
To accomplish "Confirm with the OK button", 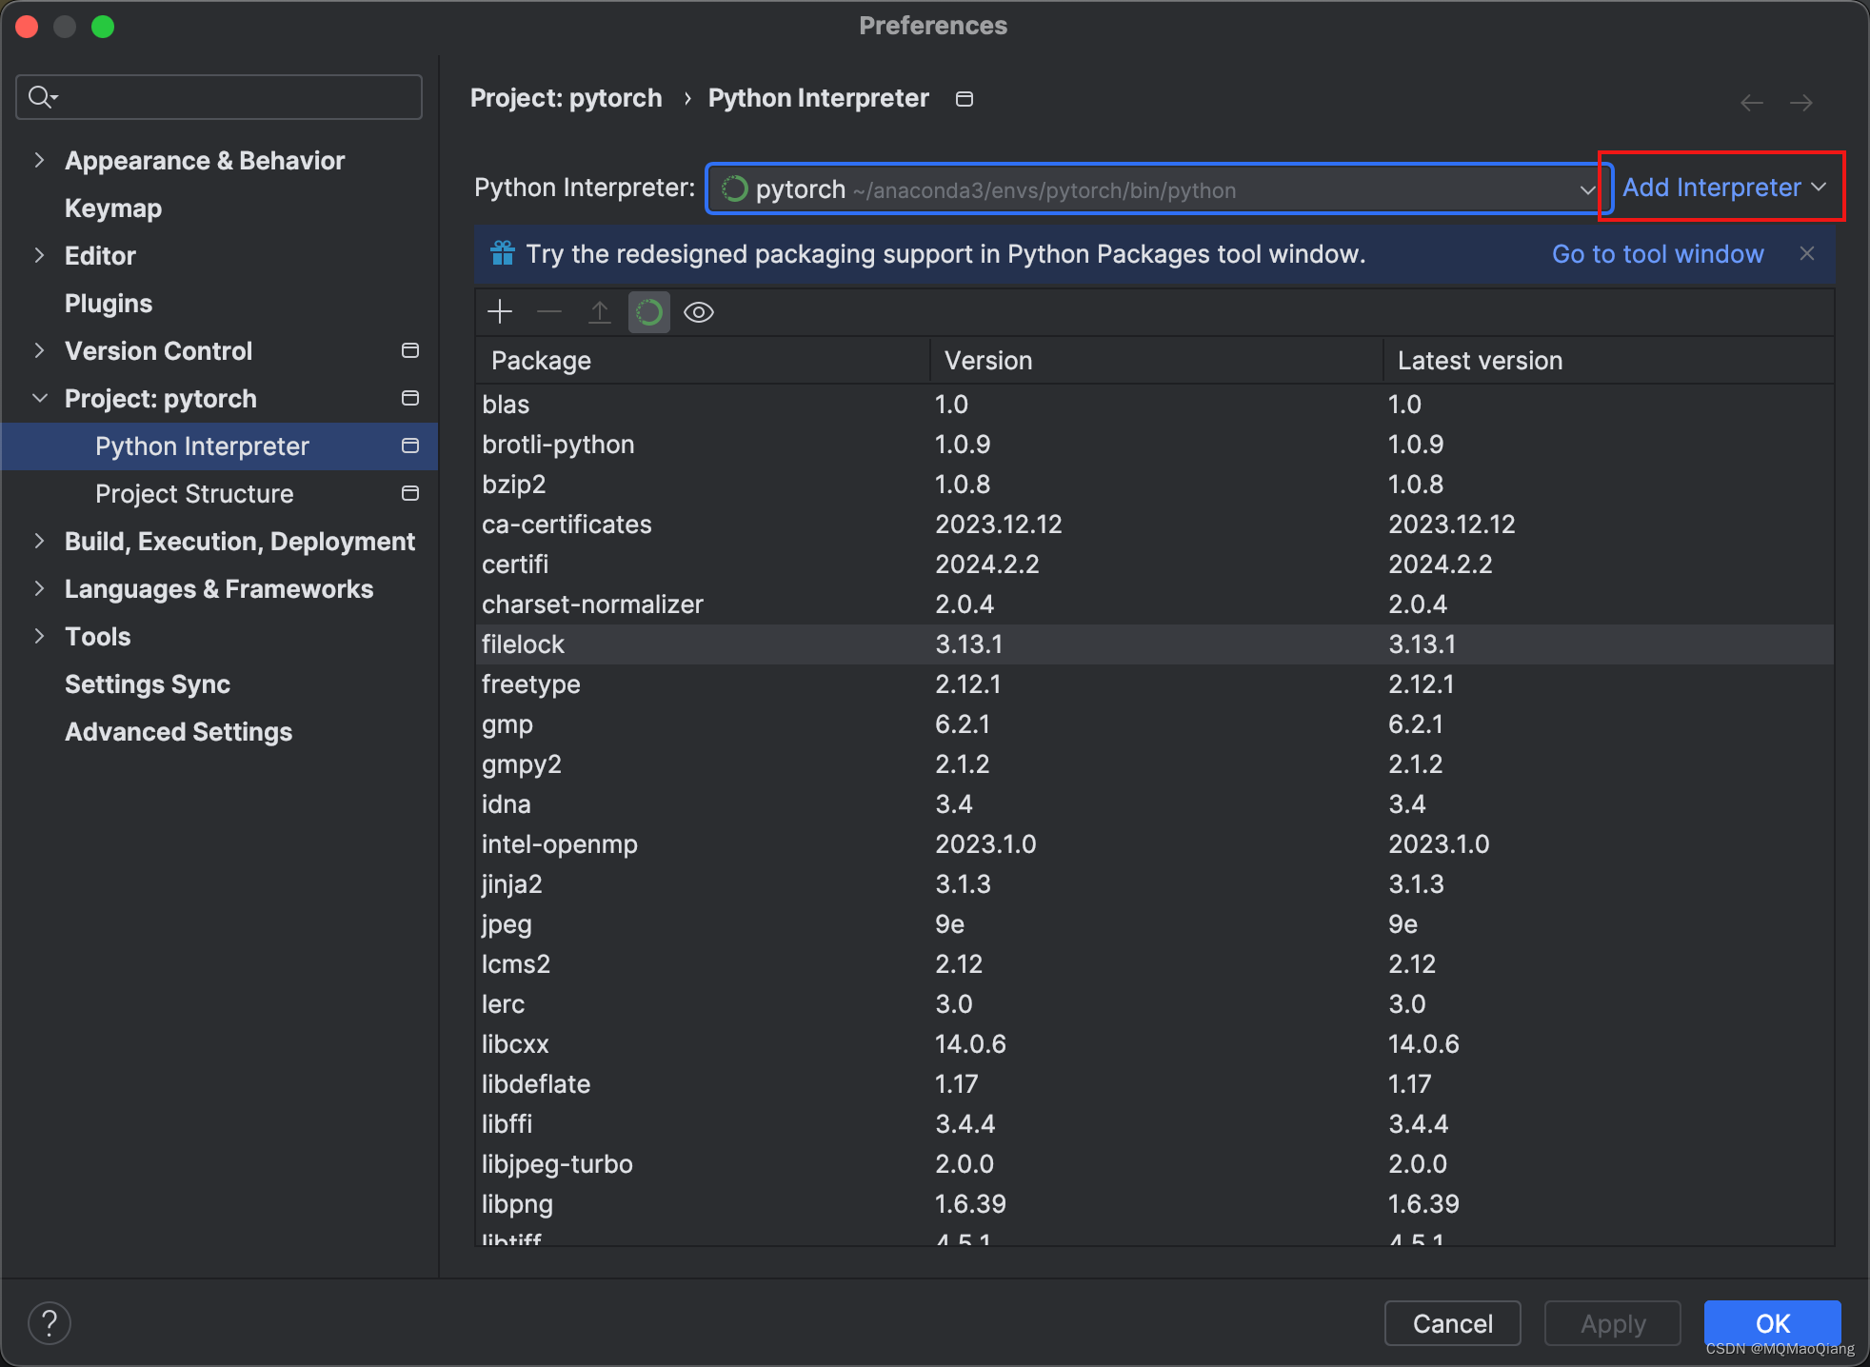I will [1772, 1323].
